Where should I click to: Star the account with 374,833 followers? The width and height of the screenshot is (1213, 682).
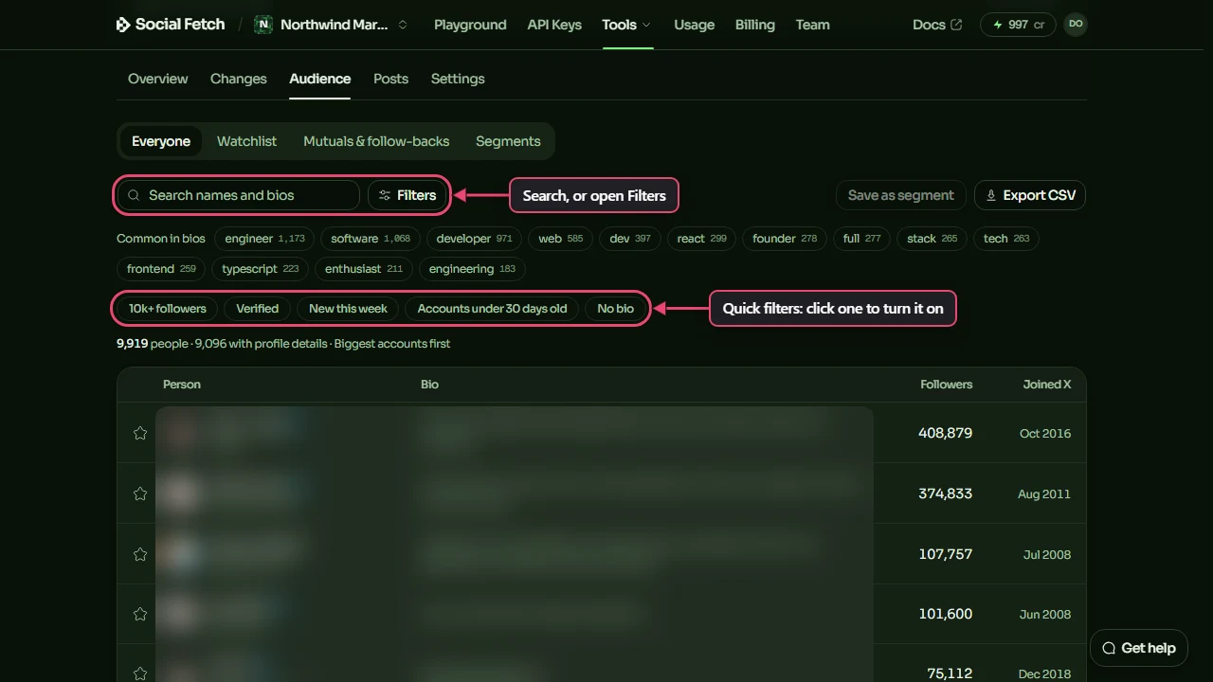(x=140, y=494)
